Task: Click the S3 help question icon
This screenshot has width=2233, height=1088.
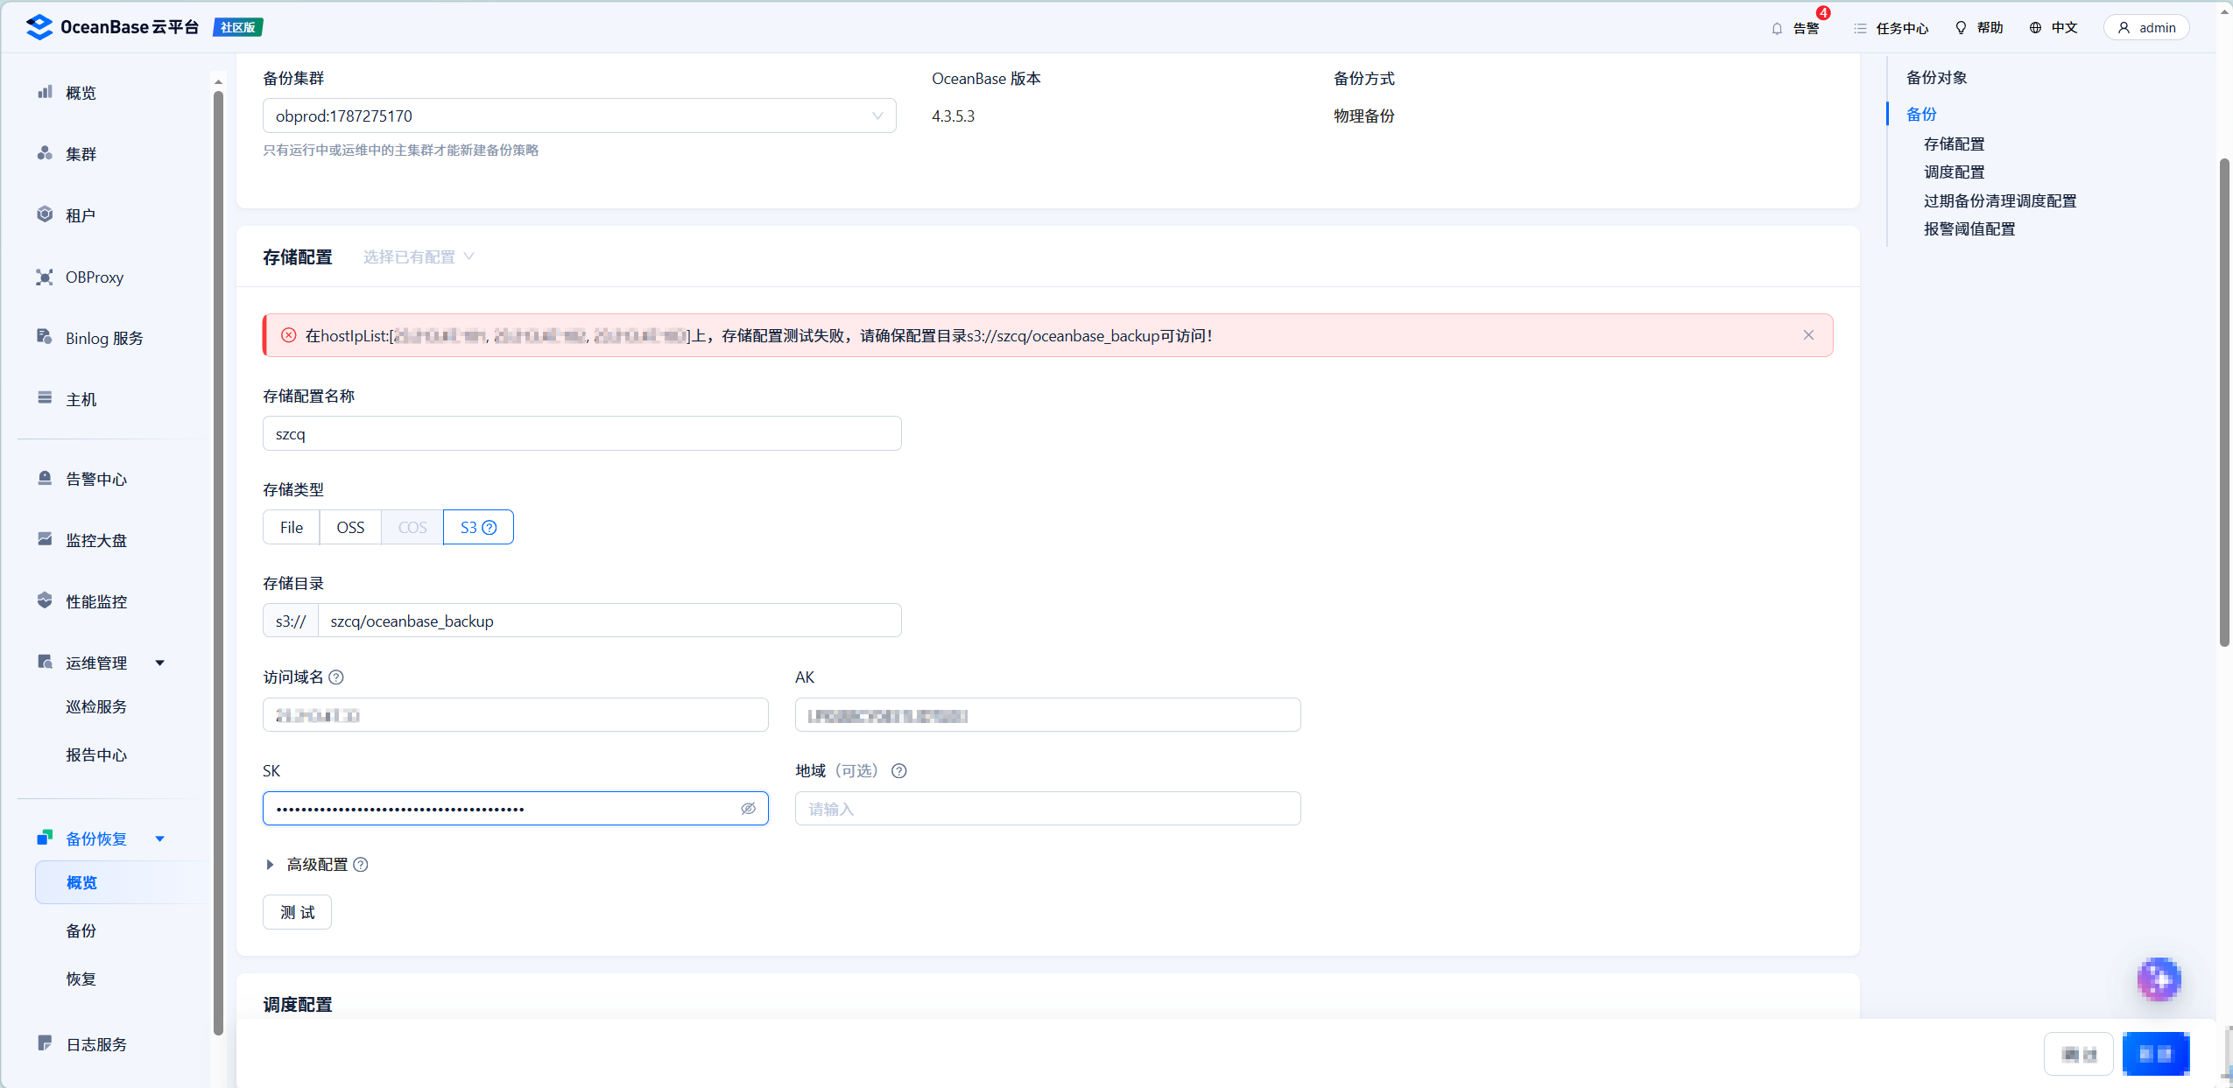Action: pos(490,528)
